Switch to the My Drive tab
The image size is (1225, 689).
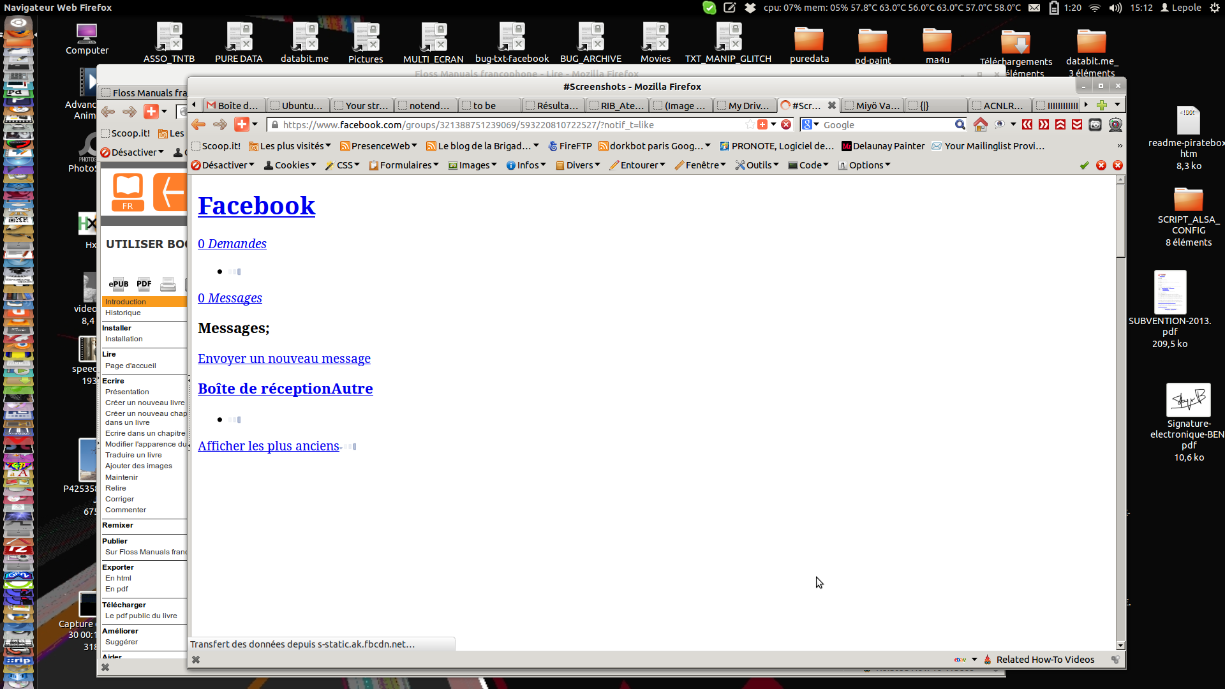pyautogui.click(x=744, y=106)
